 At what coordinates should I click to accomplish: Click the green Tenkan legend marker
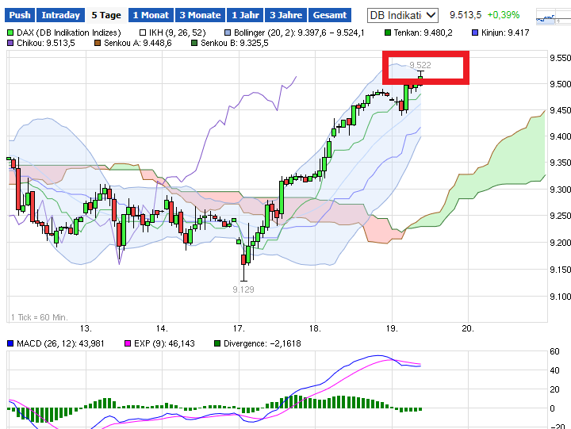click(388, 33)
